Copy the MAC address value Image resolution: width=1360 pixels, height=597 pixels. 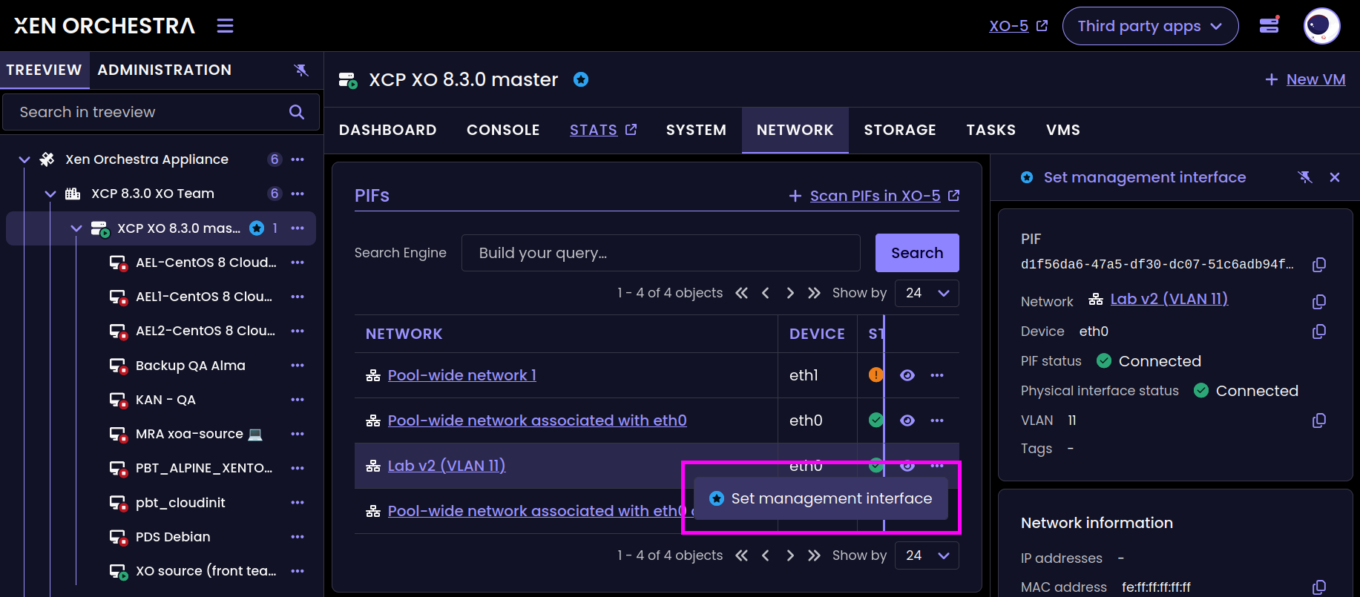tap(1319, 587)
